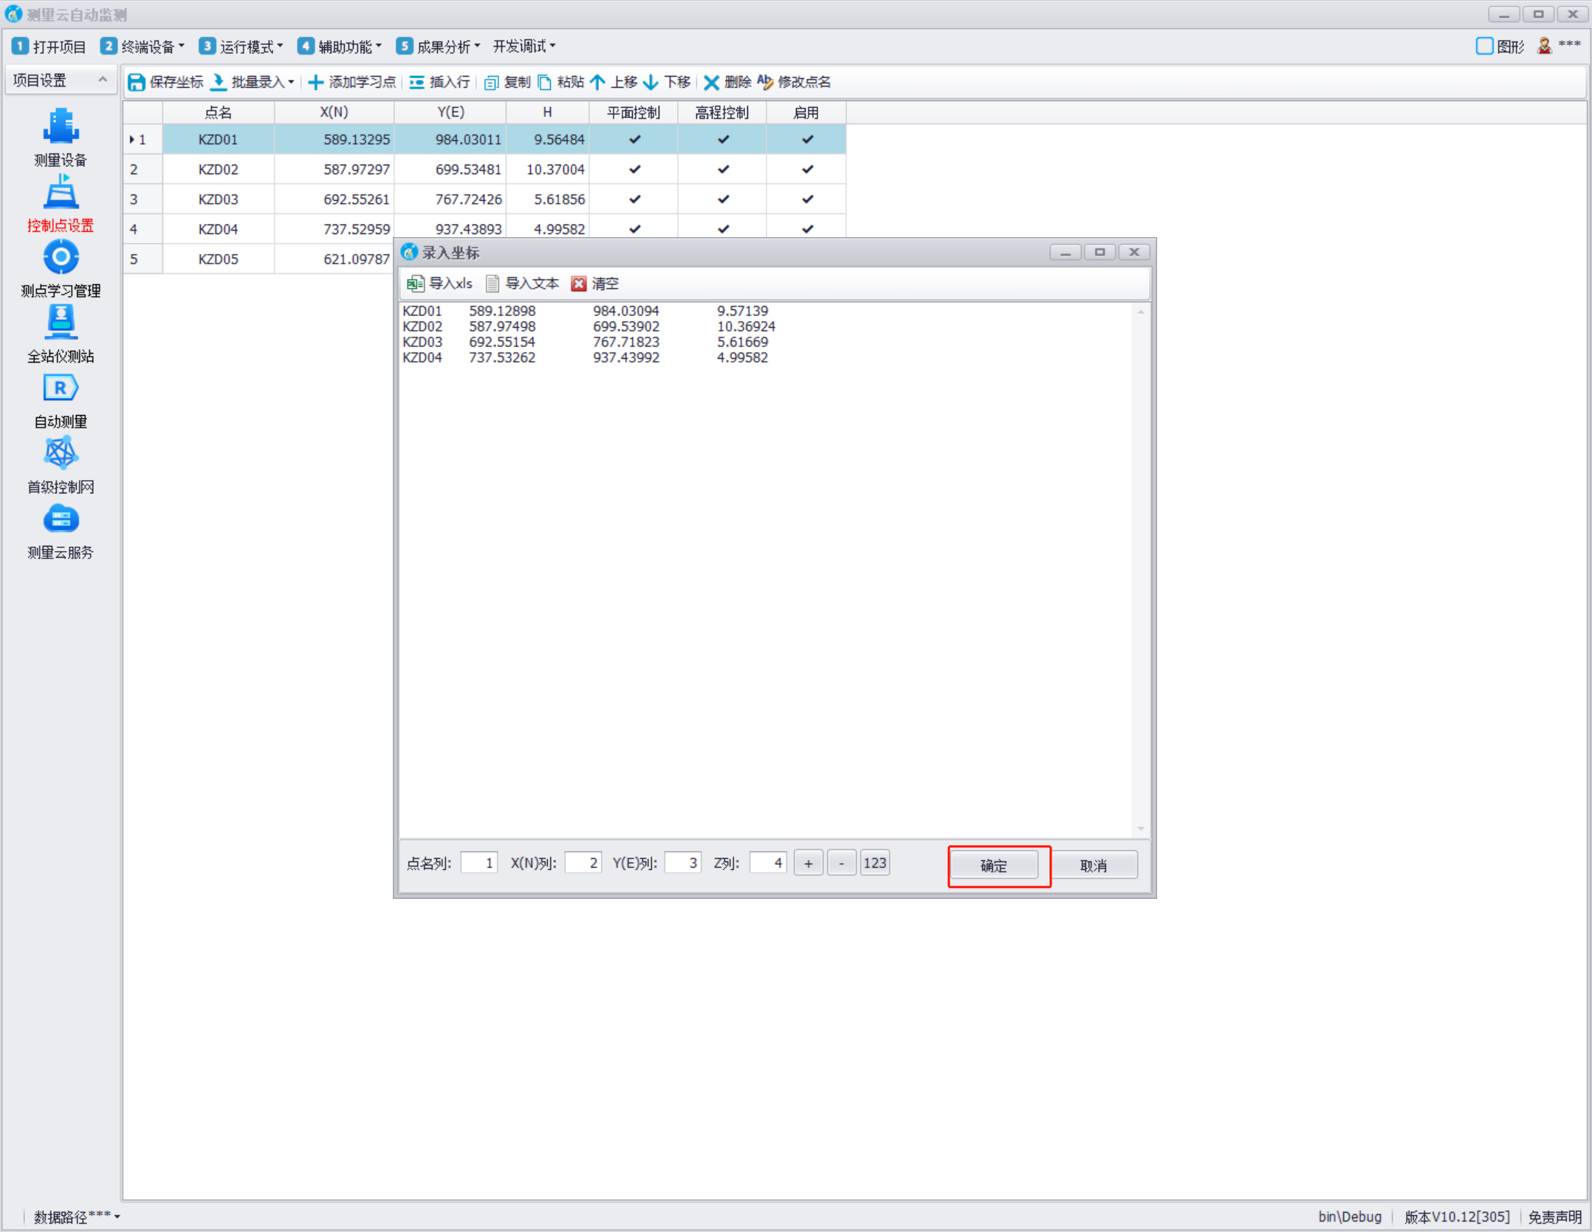The height and width of the screenshot is (1232, 1592).
Task: Click the 自动测量 sidebar icon
Action: 61,389
